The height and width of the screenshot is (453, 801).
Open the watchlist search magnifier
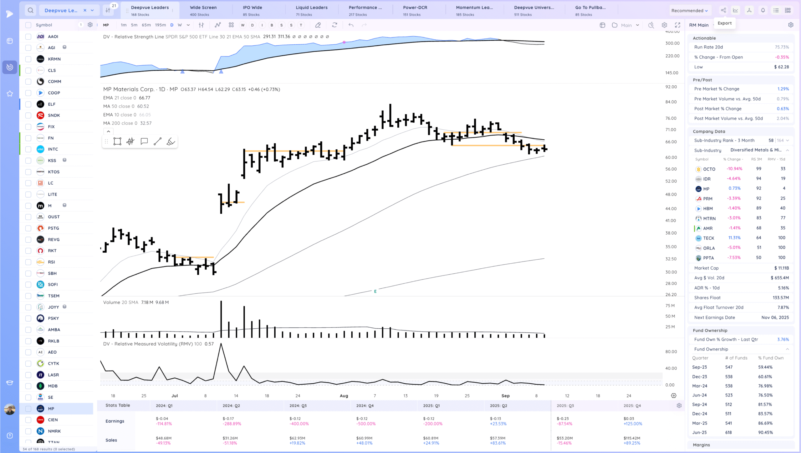pos(30,10)
